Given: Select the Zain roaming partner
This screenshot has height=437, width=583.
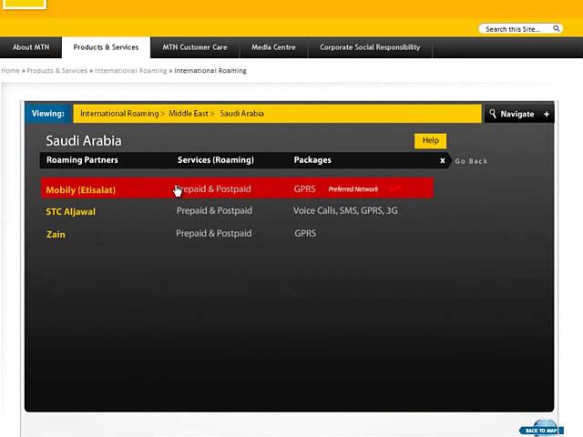Looking at the screenshot, I should pos(56,234).
